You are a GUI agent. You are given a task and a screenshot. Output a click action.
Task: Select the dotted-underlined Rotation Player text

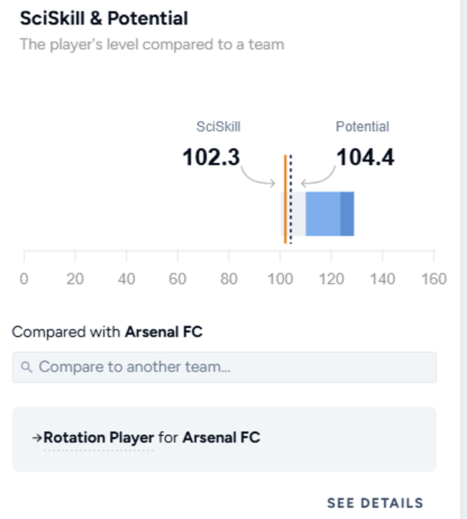[x=97, y=437]
